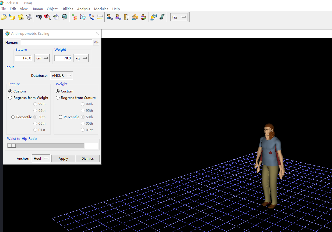
Task: Select Regress from Weight under Stature
Action: [x=10, y=98]
